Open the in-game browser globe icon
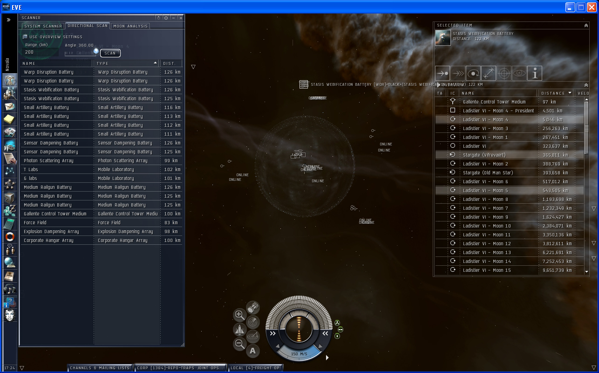The image size is (599, 373). point(10,262)
